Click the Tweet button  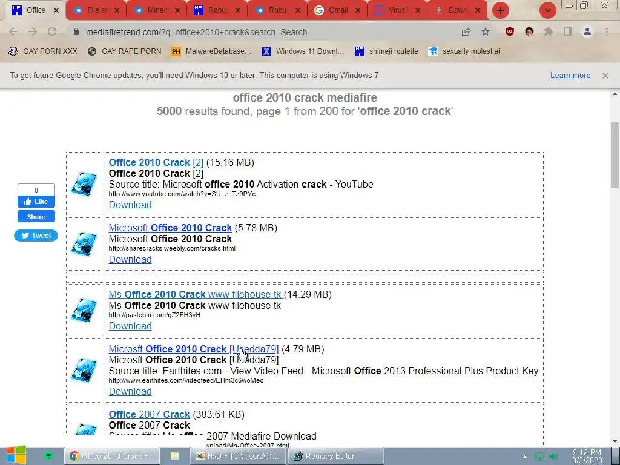pos(36,236)
